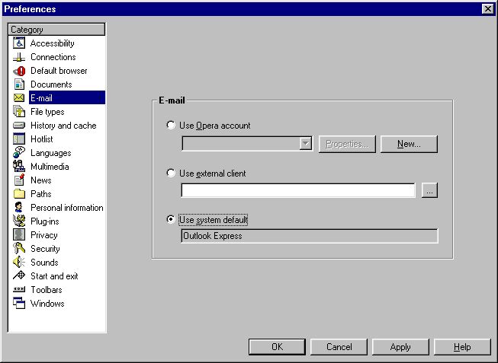Click the Apply button
Image resolution: width=498 pixels, height=363 pixels.
[x=400, y=347]
